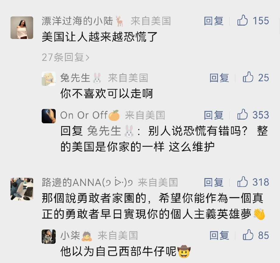This screenshot has height=263, width=280.
Task: Open the On Or Off username
Action: pos(84,115)
